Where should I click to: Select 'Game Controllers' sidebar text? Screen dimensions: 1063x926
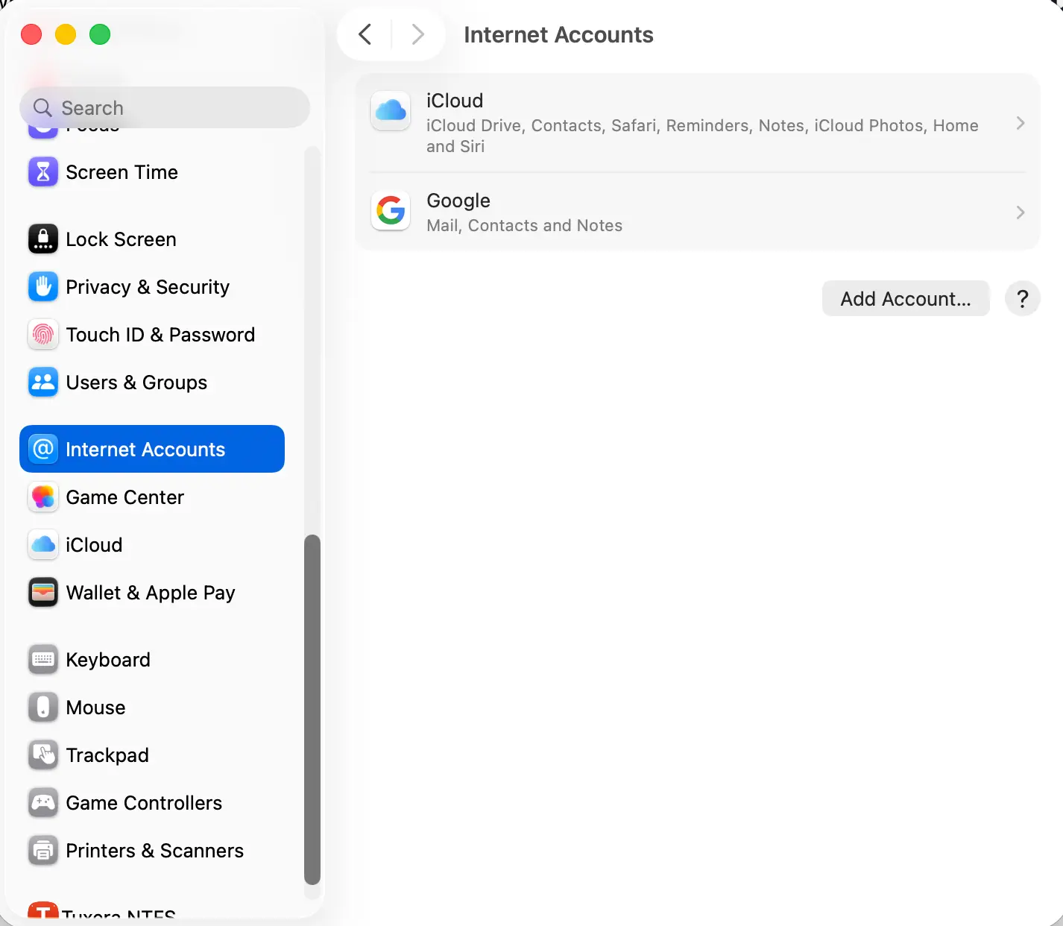click(144, 803)
